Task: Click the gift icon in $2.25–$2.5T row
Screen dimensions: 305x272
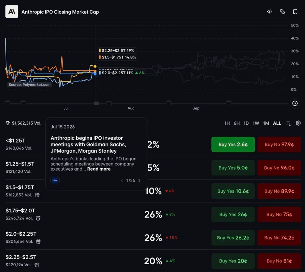Action: tap(37, 265)
